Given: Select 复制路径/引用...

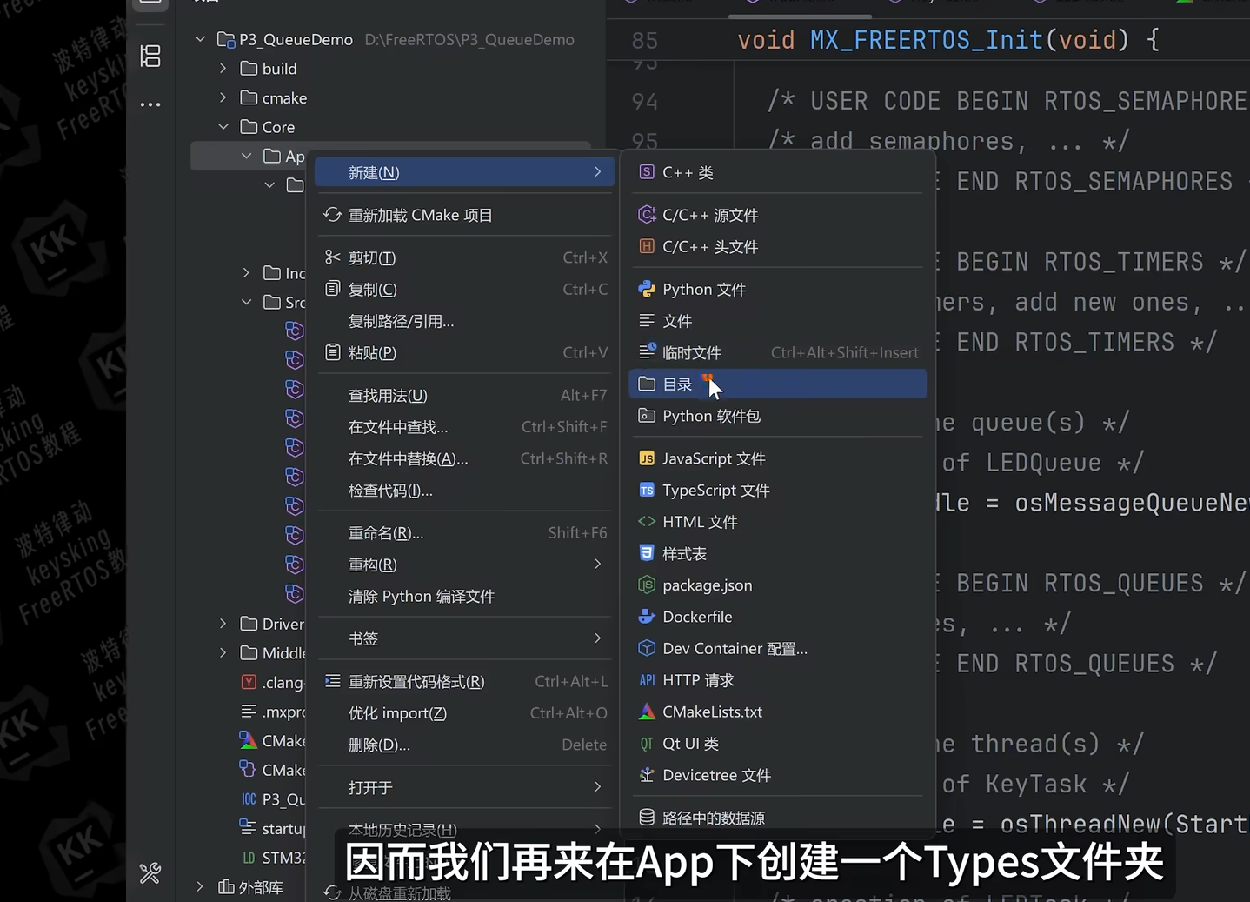Looking at the screenshot, I should pos(464,321).
